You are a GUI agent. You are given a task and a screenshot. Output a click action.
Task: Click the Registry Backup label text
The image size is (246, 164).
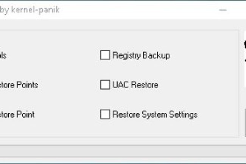point(141,55)
